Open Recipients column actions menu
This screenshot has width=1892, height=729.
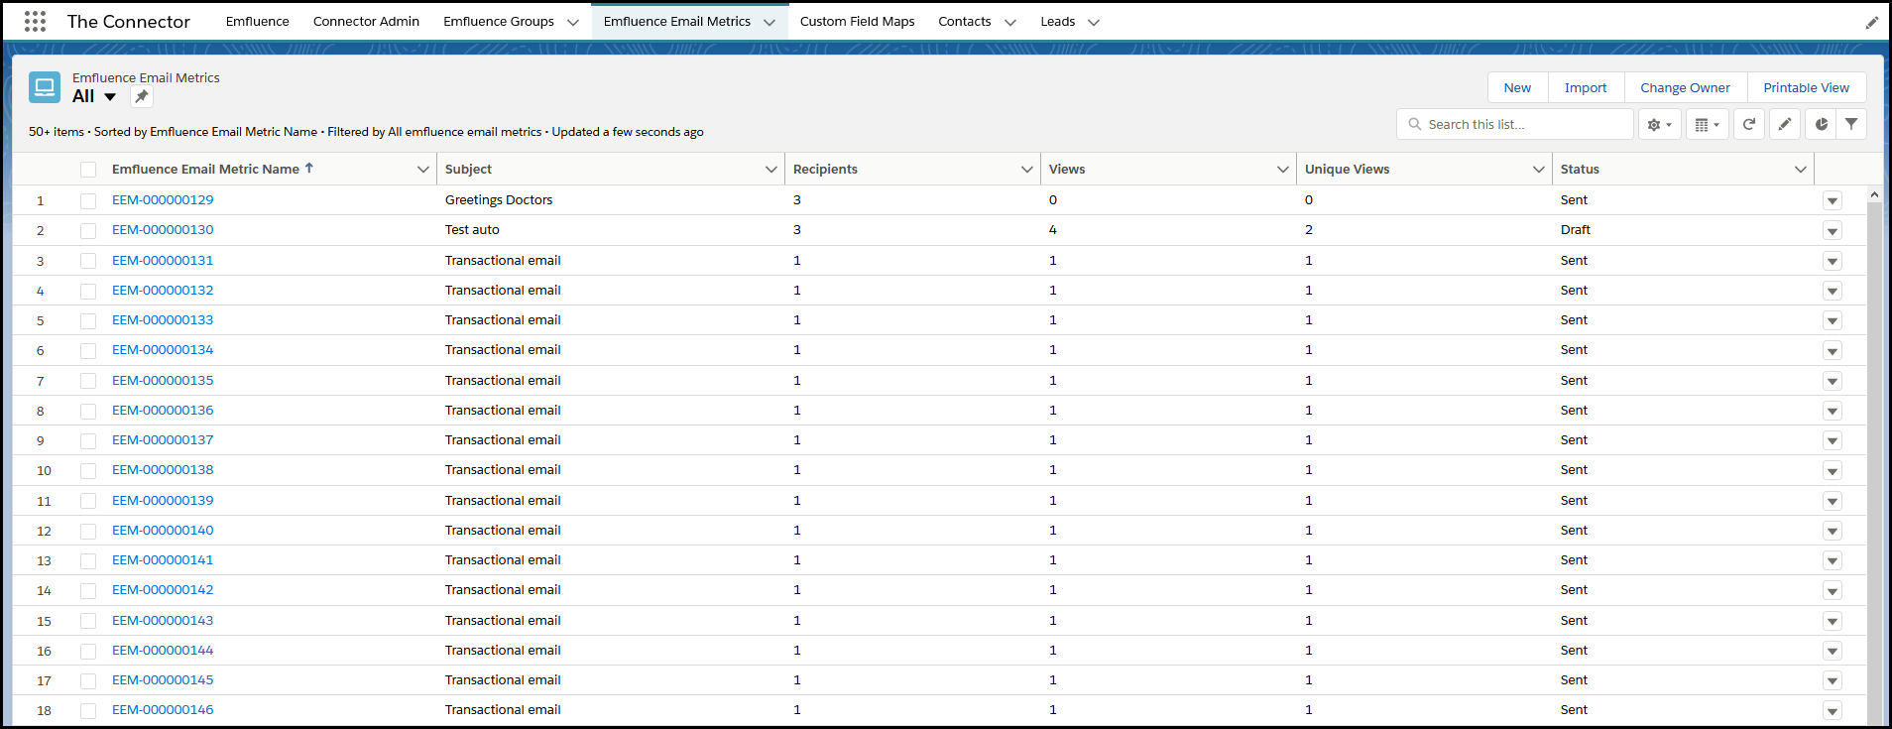[1026, 170]
